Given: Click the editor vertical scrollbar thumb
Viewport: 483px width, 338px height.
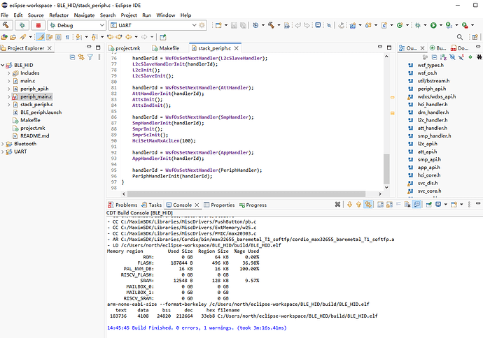Looking at the screenshot, I should click(386, 169).
